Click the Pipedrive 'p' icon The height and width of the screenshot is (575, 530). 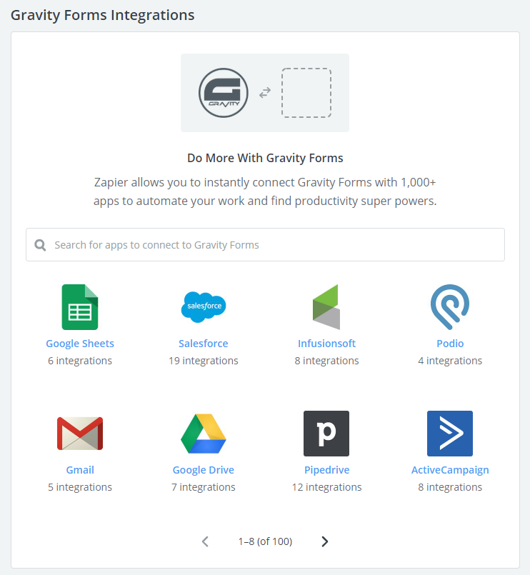click(326, 434)
